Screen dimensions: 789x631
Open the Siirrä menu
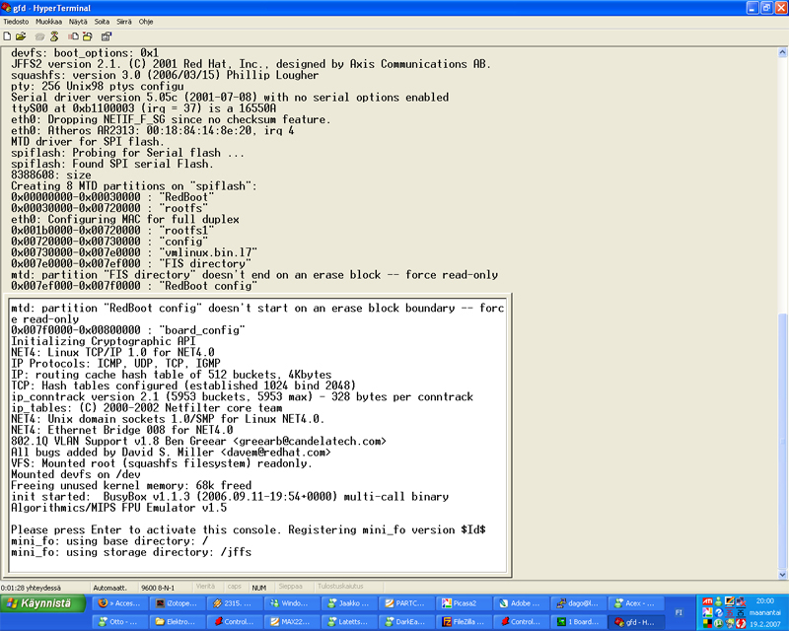tap(124, 22)
